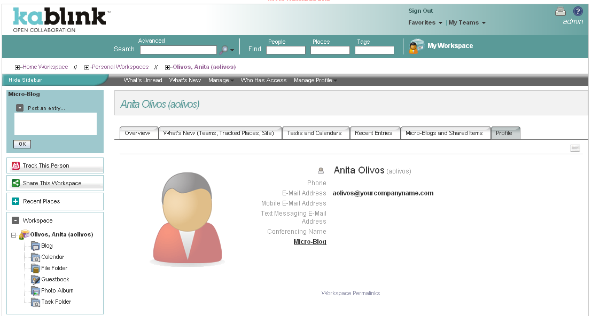Viewport: 592px width, 316px height.
Task: Click the workspace avatar icon beside My Workspace
Action: coord(415,46)
